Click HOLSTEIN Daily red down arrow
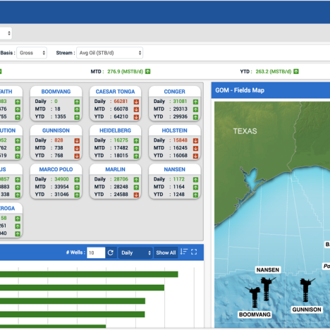The image size is (330, 330). (x=195, y=141)
